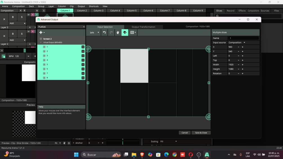This screenshot has height=159, width=283.
Task: Toggle enable checkbox for Screen 2
Action: click(41, 39)
